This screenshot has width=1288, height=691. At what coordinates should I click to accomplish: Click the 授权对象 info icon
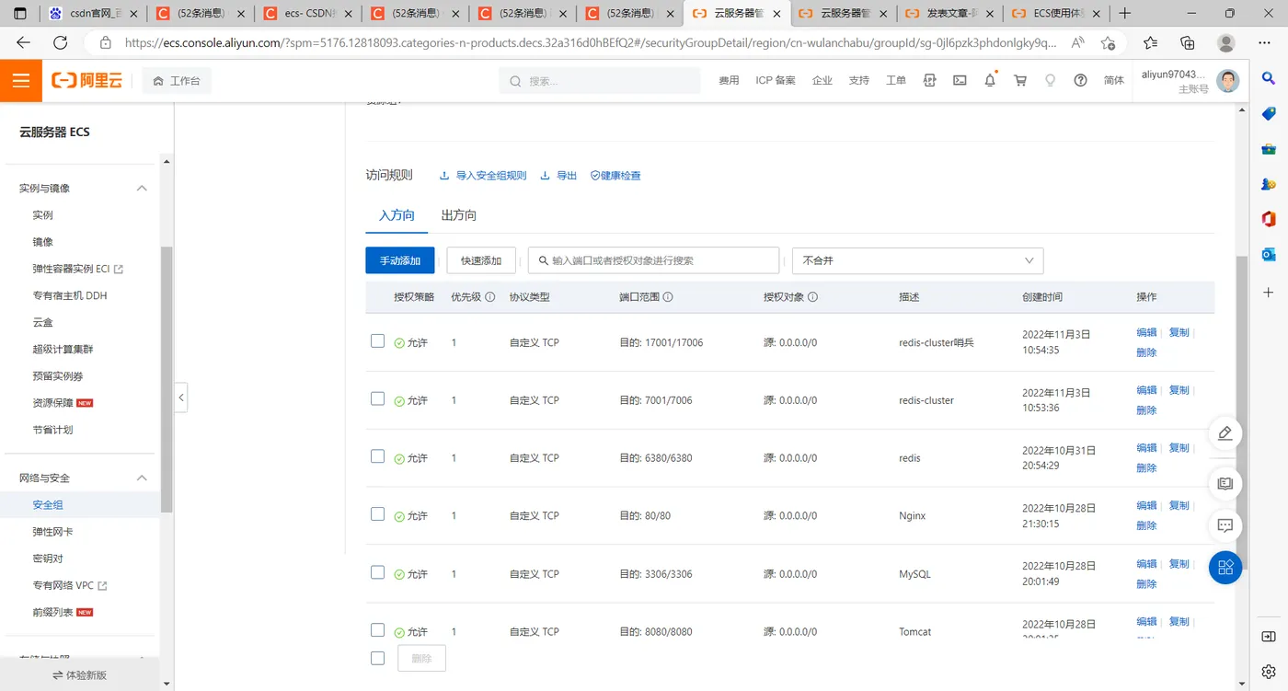click(x=812, y=297)
